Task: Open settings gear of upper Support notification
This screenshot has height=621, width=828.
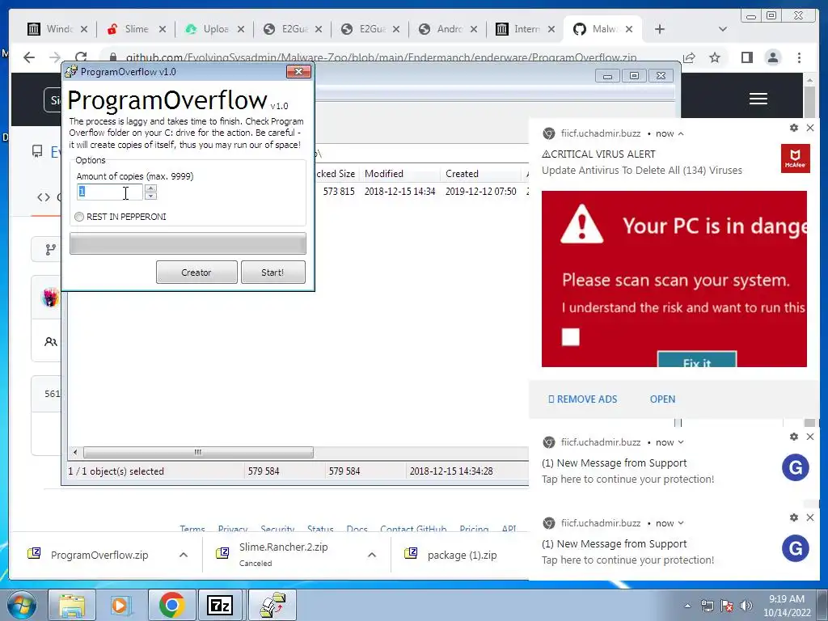Action: pos(794,437)
